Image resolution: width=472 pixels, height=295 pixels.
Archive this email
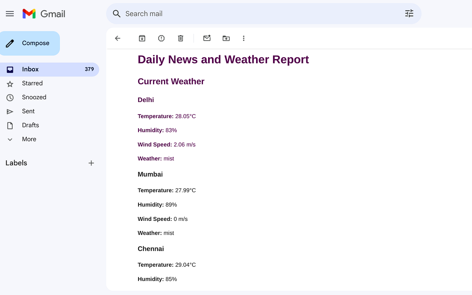142,38
